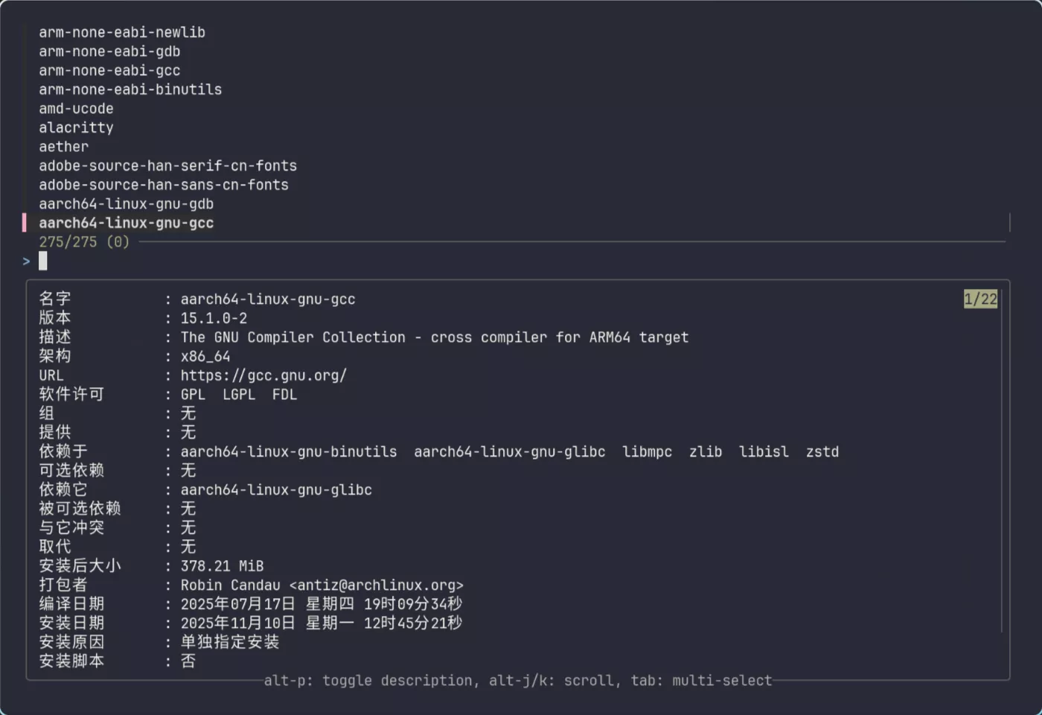The width and height of the screenshot is (1042, 715).
Task: Choose the arm-none-eabi-binutils package
Action: (130, 89)
